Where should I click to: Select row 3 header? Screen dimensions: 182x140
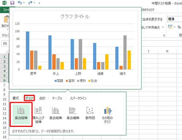[x=4, y=66]
